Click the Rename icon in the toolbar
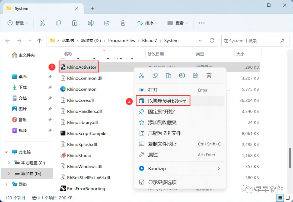Screen dimensions: 293x202 (x=91, y=23)
